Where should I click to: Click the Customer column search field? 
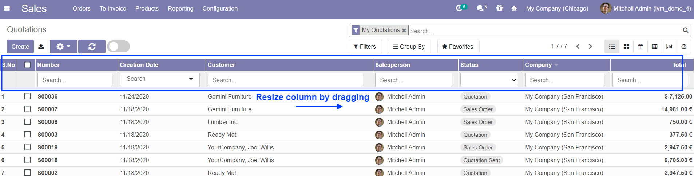coord(285,80)
